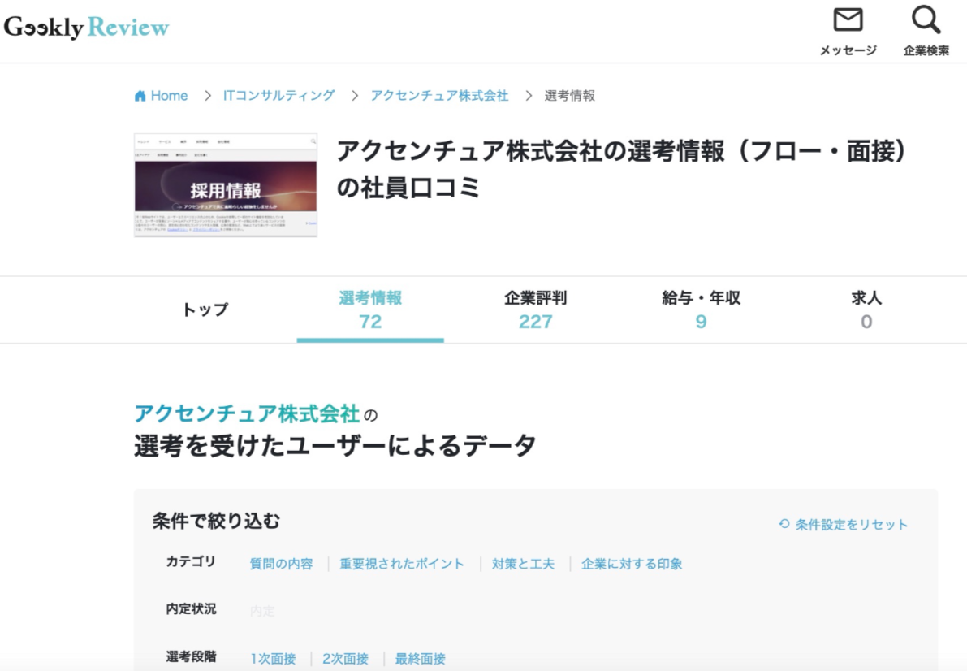Filter by 対策と工夫 category

point(523,564)
